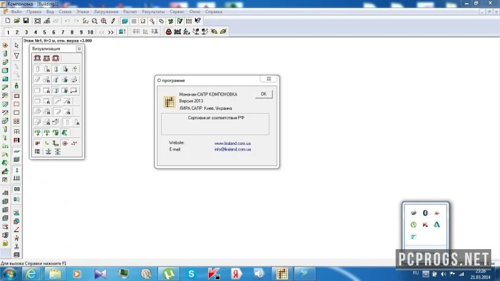Open the Windows Start menu
This screenshot has height=281, width=500.
coord(9,274)
